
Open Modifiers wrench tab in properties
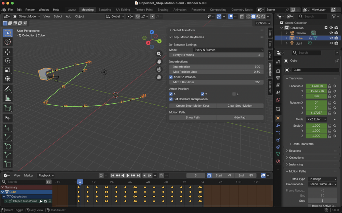278,125
